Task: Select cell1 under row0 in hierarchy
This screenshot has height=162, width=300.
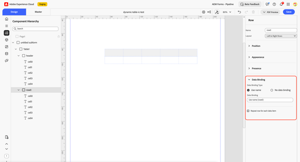Action: 30,101
